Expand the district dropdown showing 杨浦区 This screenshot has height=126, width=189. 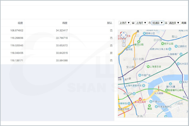(157, 23)
